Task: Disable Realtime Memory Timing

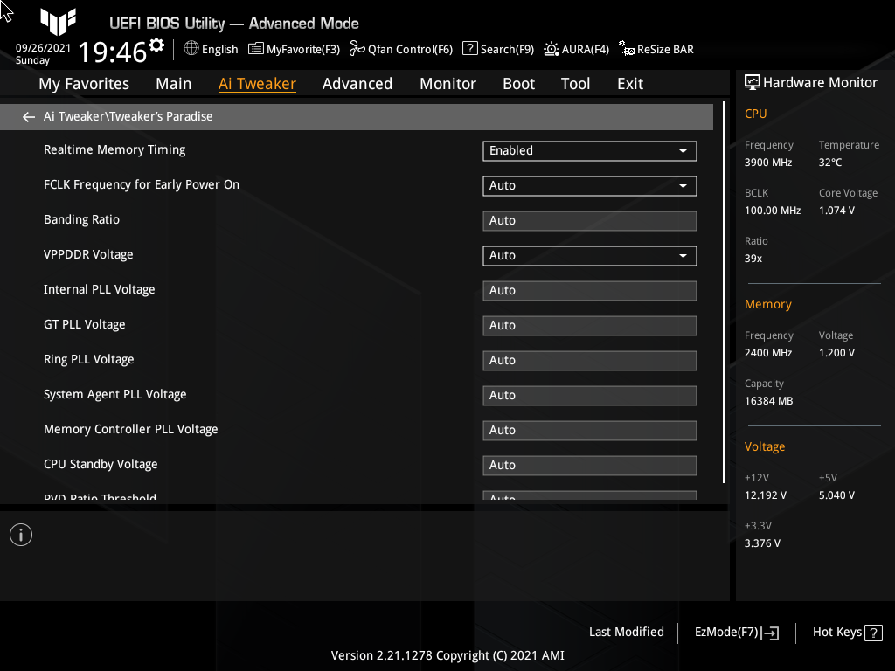Action: tap(589, 150)
